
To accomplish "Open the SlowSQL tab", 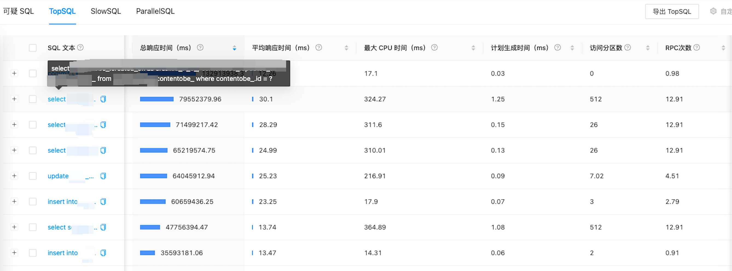I will click(x=106, y=11).
